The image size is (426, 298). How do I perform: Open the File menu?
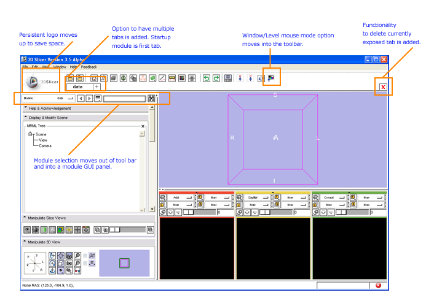pyautogui.click(x=25, y=67)
